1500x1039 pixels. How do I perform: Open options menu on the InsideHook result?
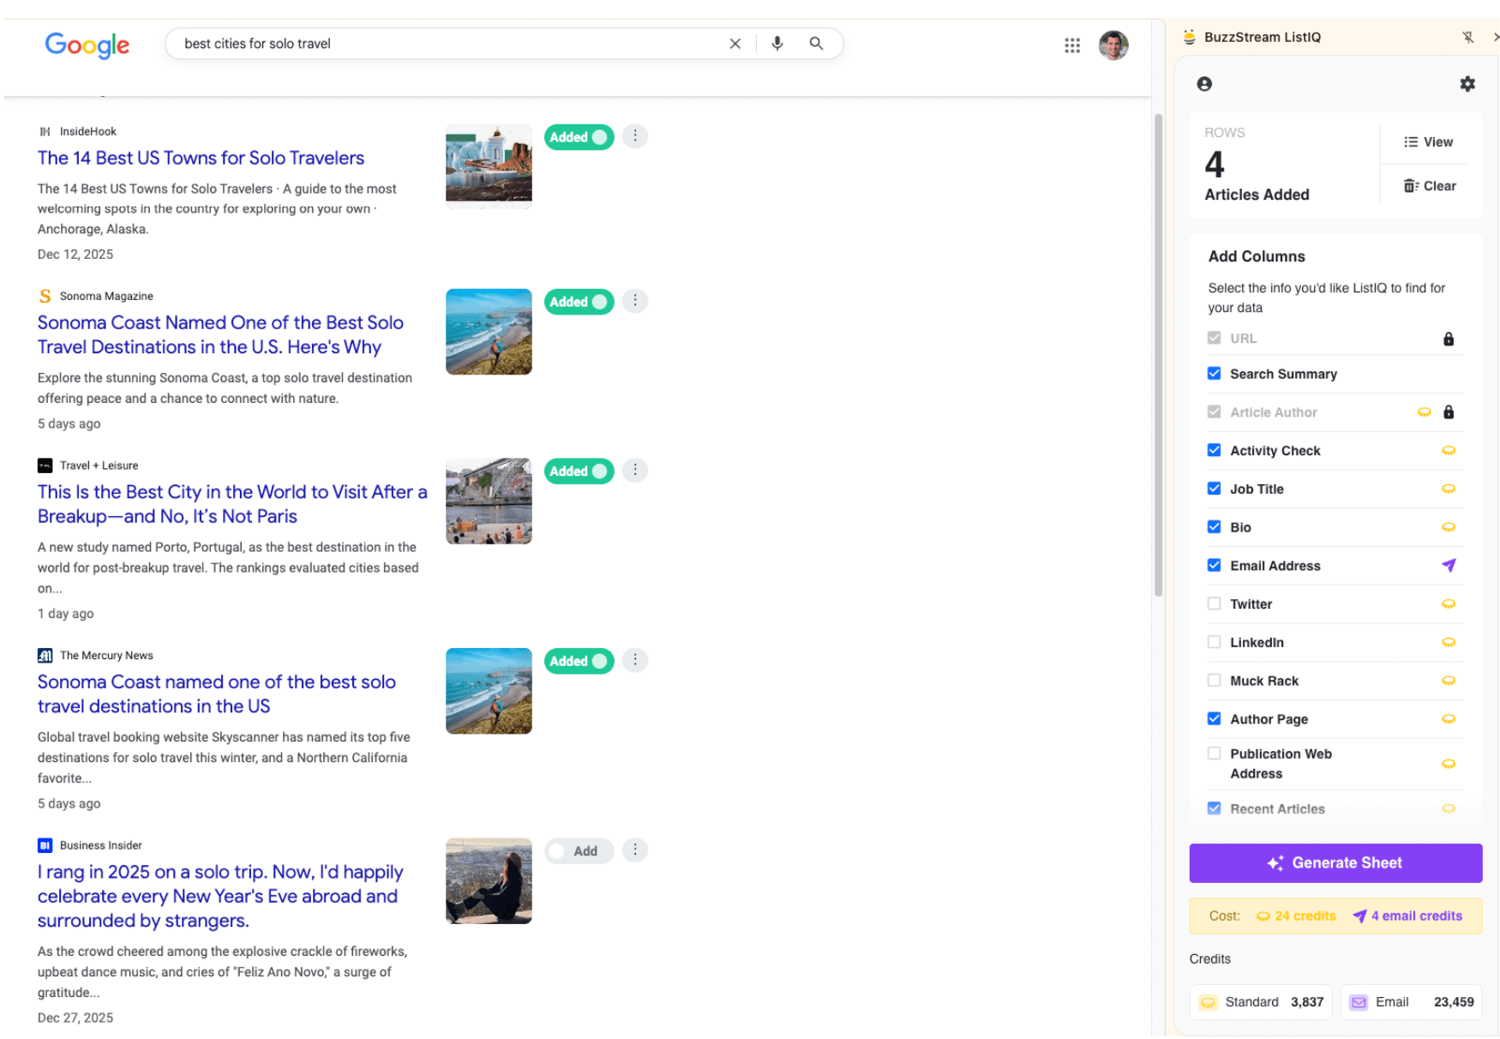pyautogui.click(x=634, y=135)
